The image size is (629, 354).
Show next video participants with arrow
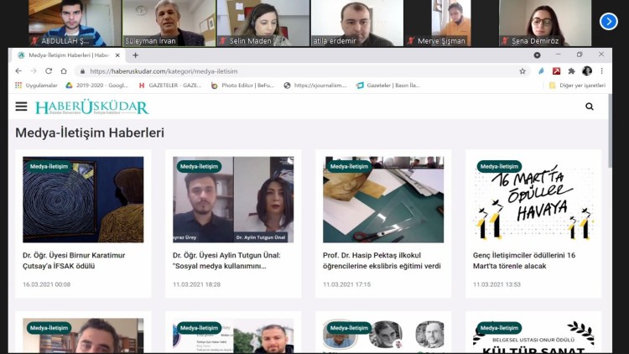pyautogui.click(x=609, y=21)
